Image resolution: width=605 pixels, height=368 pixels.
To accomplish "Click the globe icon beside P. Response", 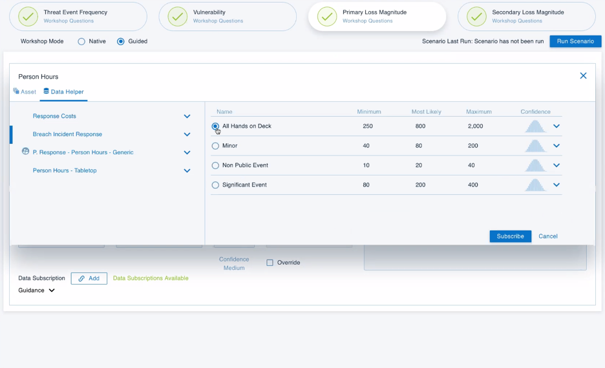I will coord(25,151).
